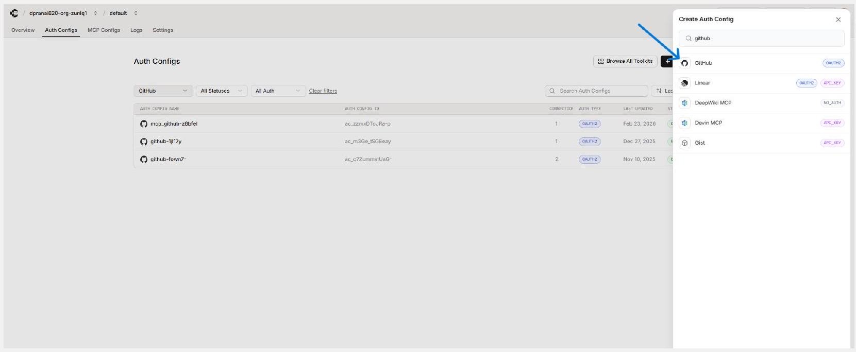The width and height of the screenshot is (856, 352).
Task: Click the AUTH TYPE column header
Action: 590,109
